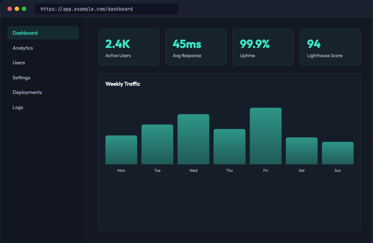
Task: Click the yellow traffic light button
Action: tap(16, 9)
